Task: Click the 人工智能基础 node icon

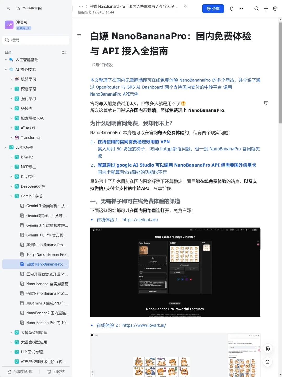Action: (x=11, y=60)
